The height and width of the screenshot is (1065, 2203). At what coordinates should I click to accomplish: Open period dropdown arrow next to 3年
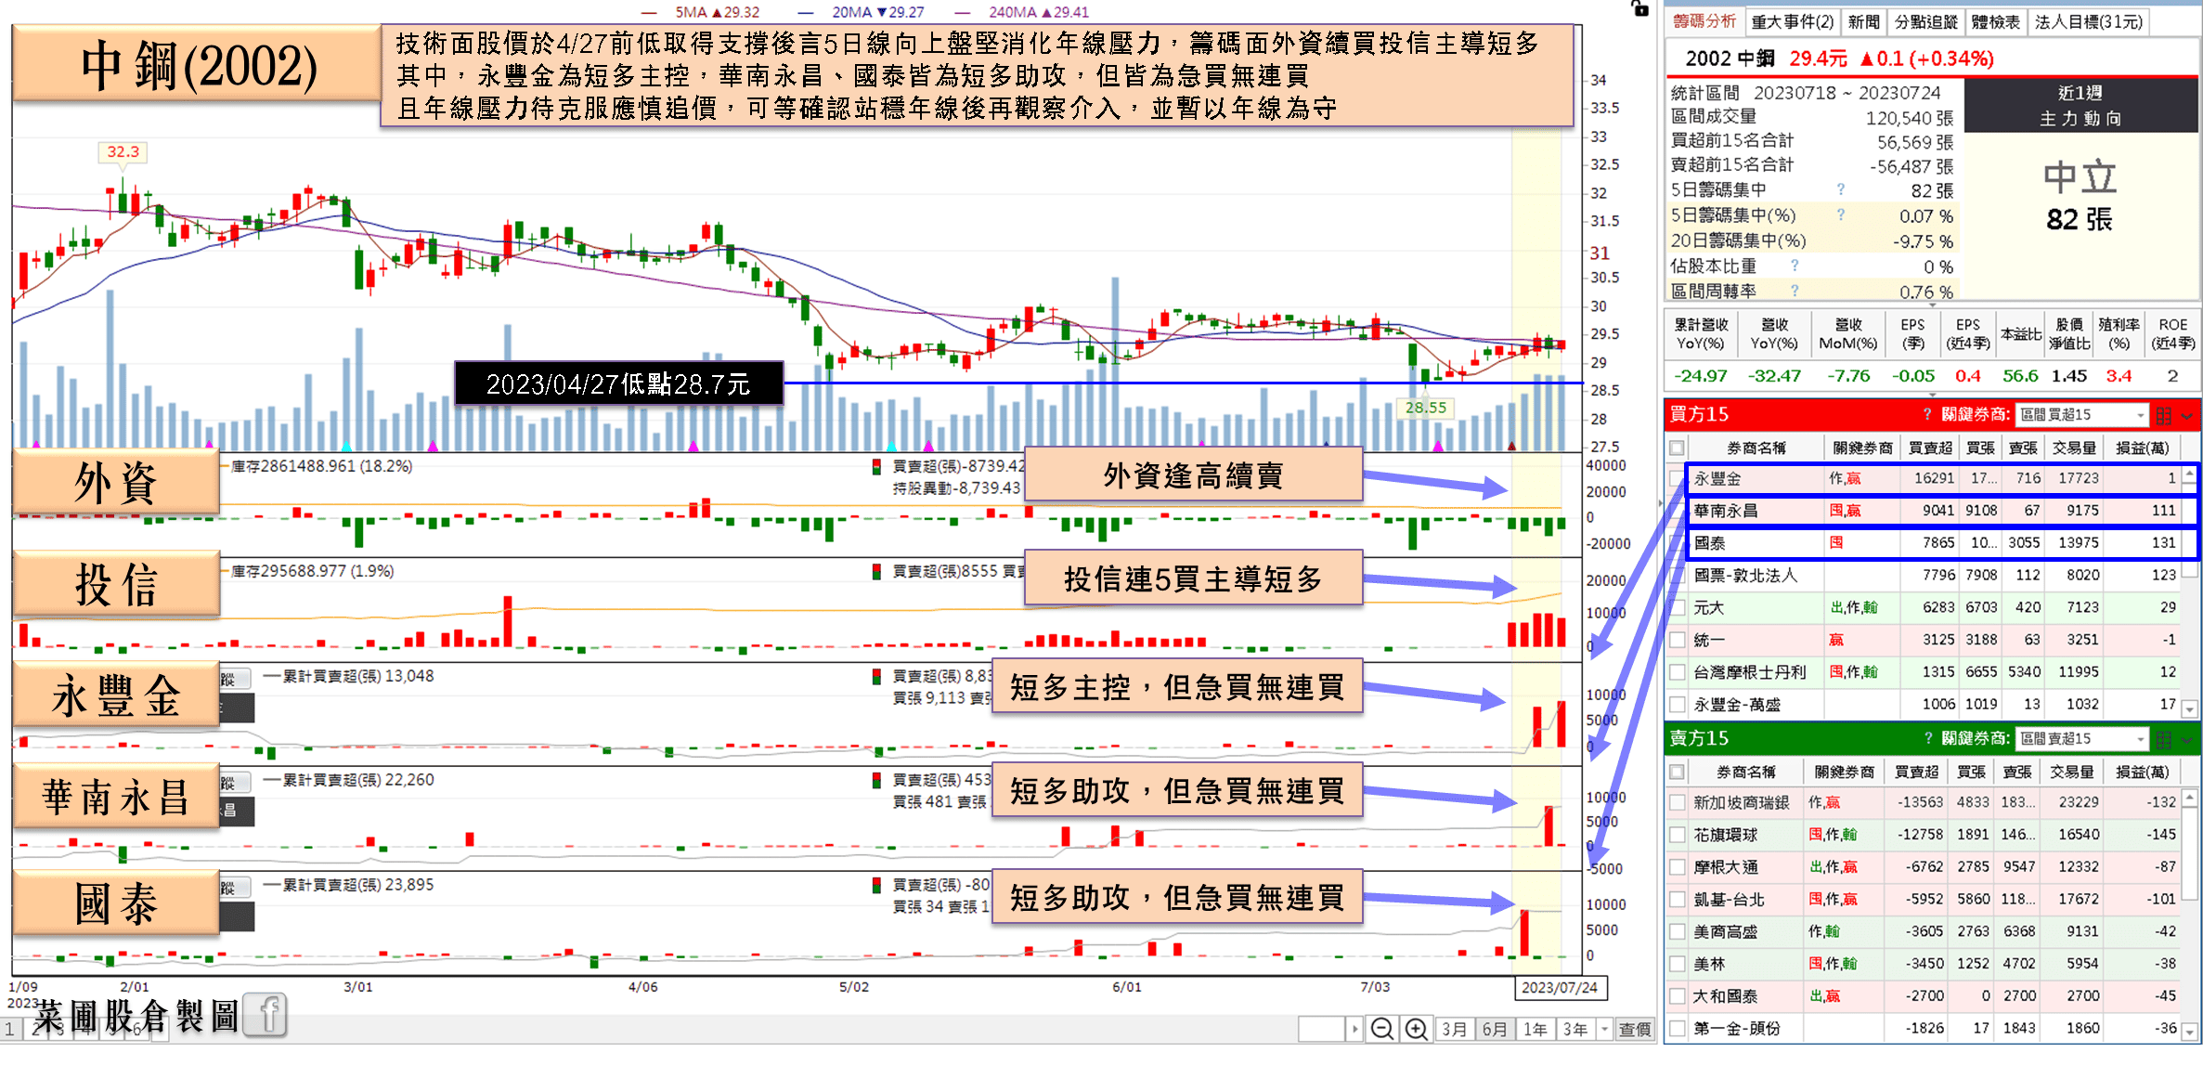point(1604,1029)
